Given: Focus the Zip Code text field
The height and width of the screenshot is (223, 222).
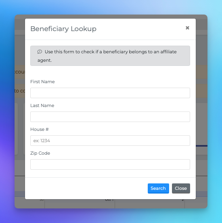Looking at the screenshot, I should coord(110,164).
